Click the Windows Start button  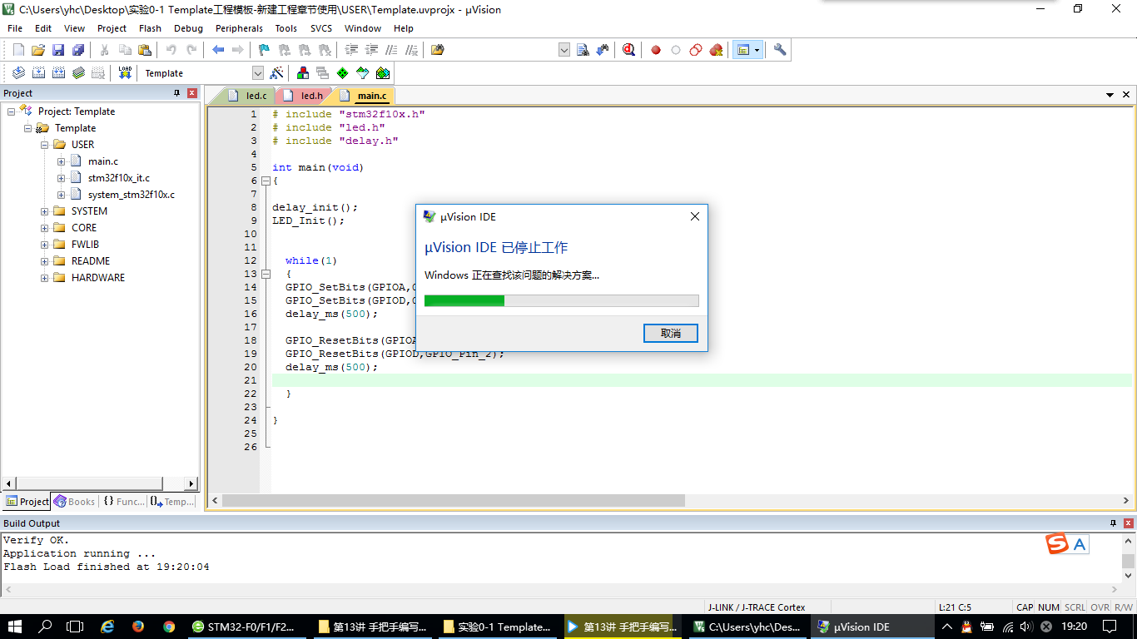[x=15, y=627]
